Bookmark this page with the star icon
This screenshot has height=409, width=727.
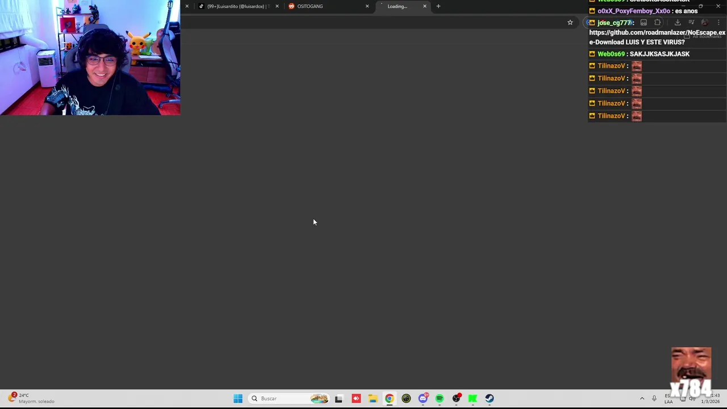[x=570, y=22]
